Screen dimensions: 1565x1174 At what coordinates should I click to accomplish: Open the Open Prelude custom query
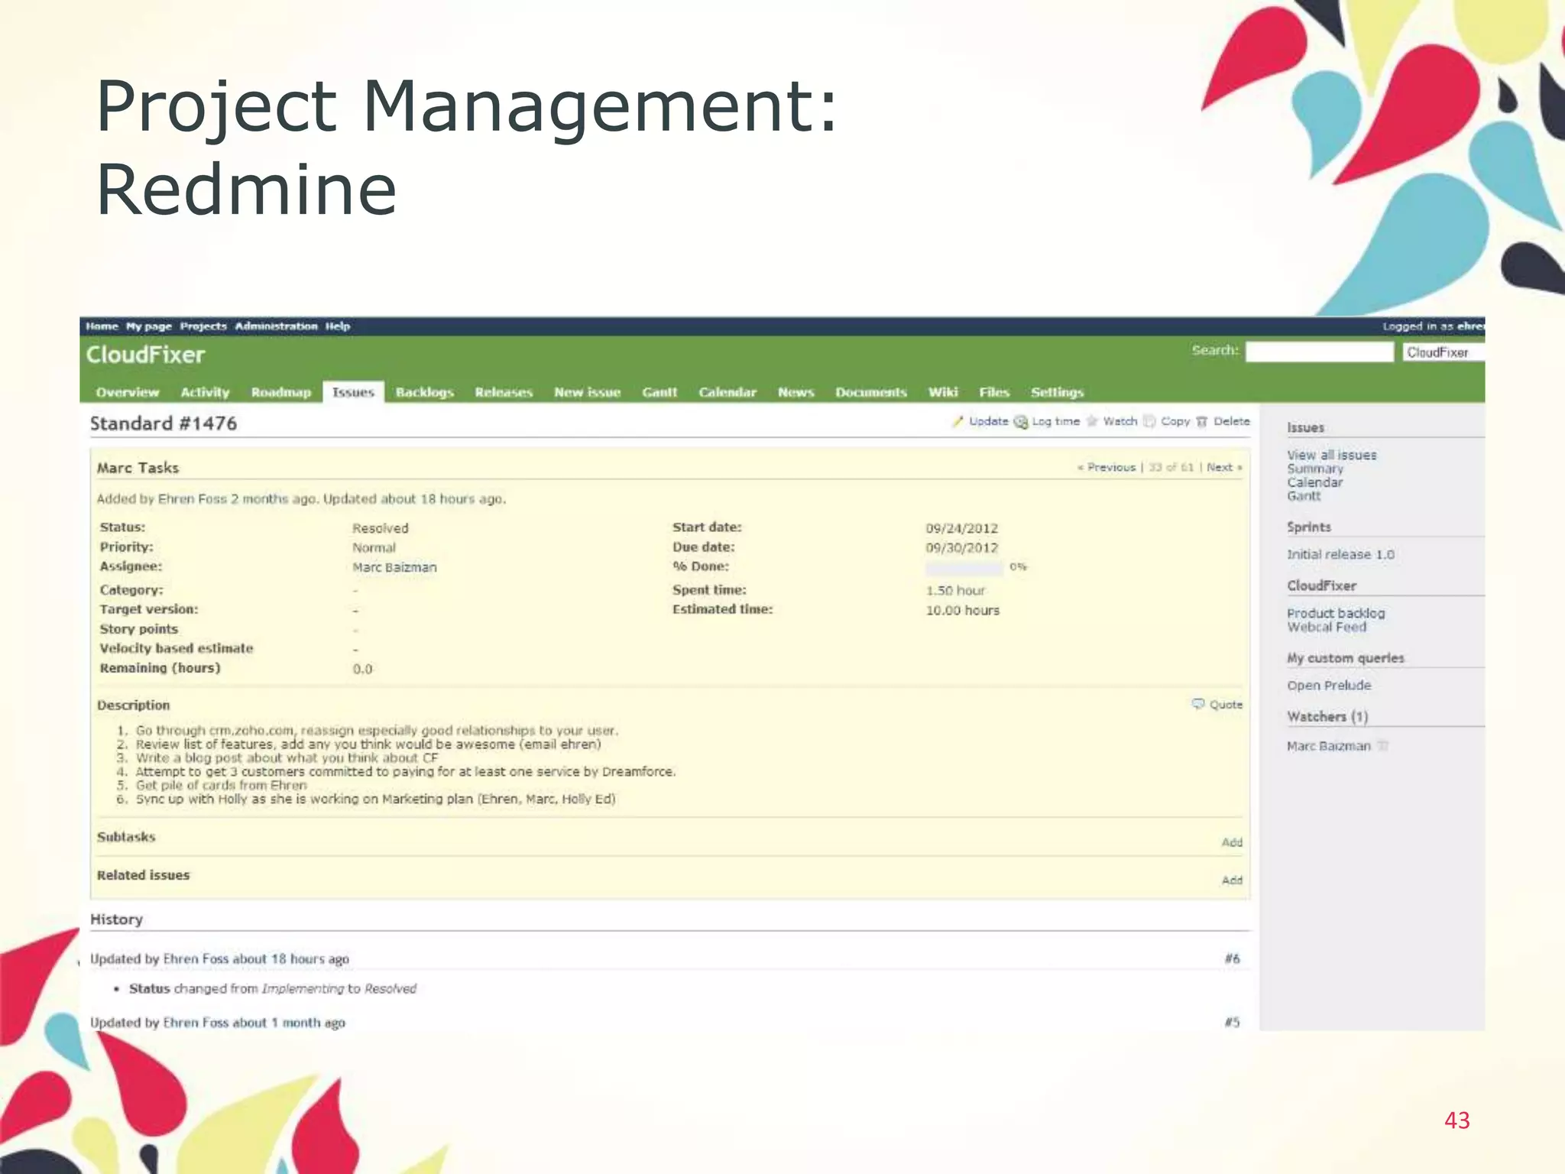[1329, 686]
